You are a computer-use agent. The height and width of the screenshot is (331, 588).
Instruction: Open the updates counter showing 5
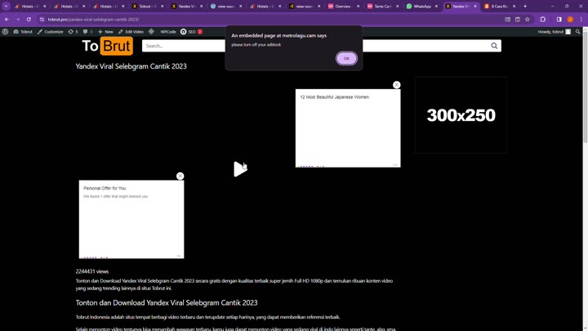click(x=73, y=32)
